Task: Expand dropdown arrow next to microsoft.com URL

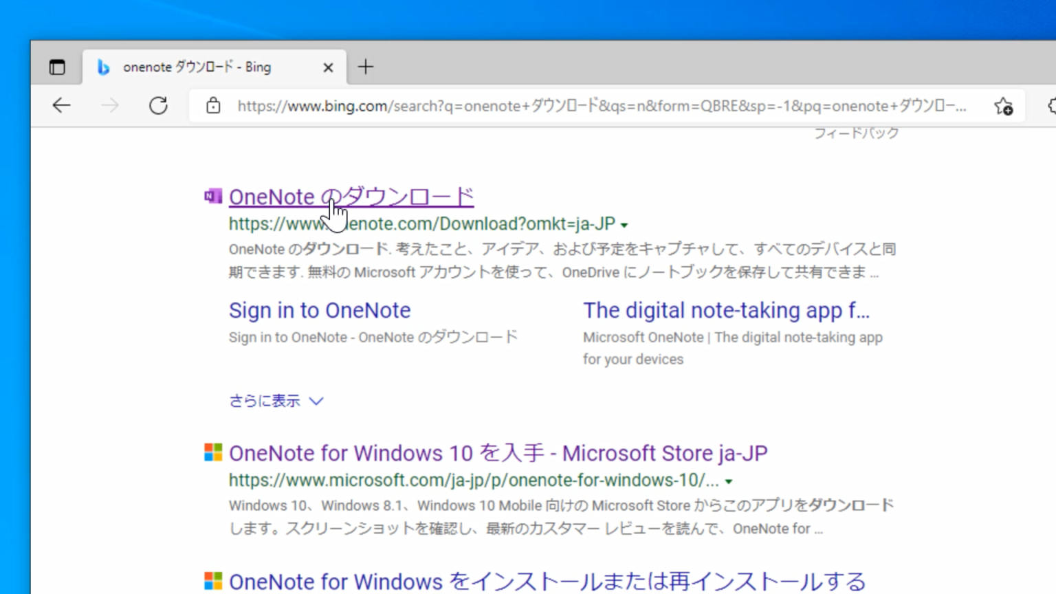Action: point(729,481)
